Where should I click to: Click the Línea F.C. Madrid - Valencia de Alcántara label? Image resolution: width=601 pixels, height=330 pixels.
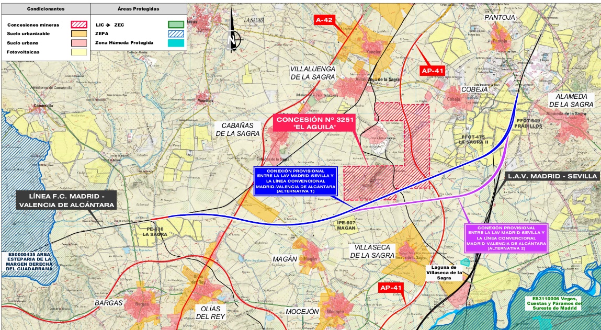tap(67, 200)
